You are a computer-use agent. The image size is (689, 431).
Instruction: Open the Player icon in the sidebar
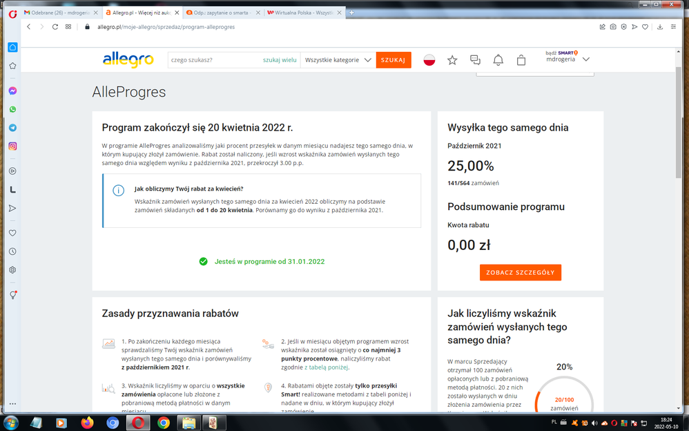(x=12, y=171)
